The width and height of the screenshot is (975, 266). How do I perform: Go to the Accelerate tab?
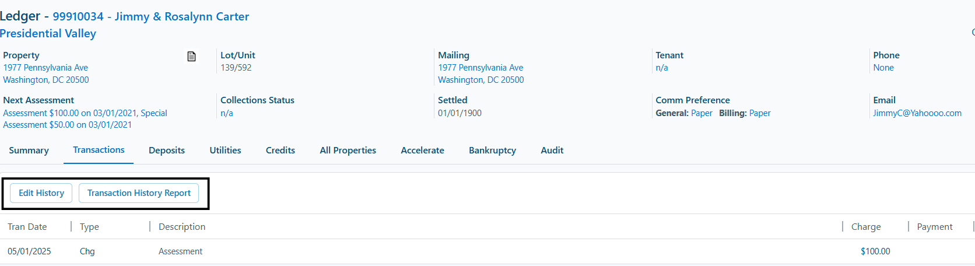tap(423, 150)
